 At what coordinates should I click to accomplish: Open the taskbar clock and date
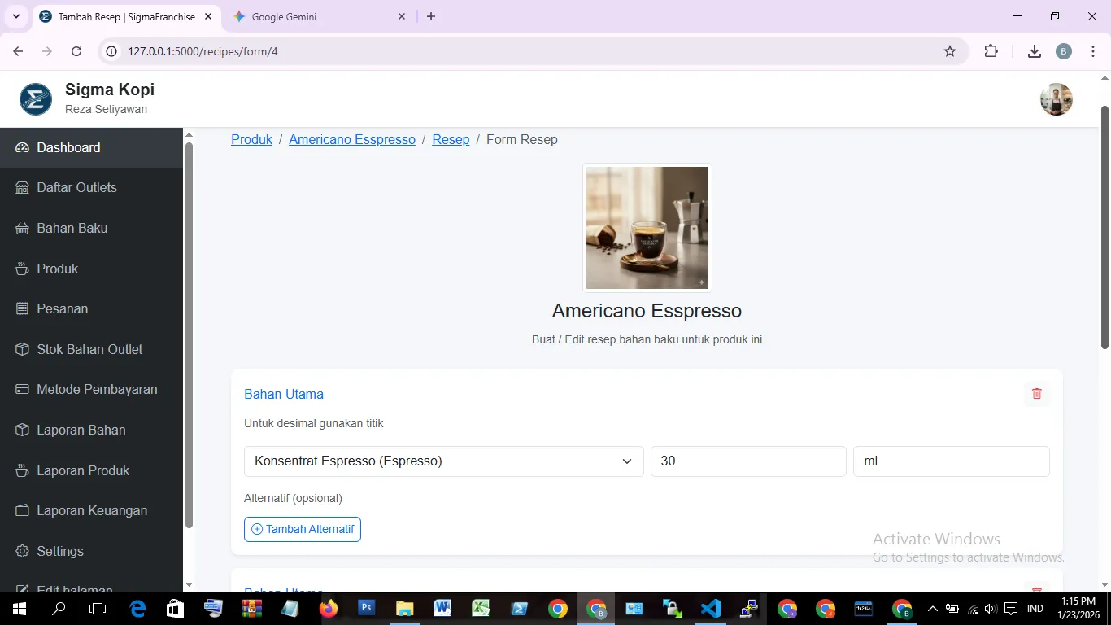(x=1078, y=609)
